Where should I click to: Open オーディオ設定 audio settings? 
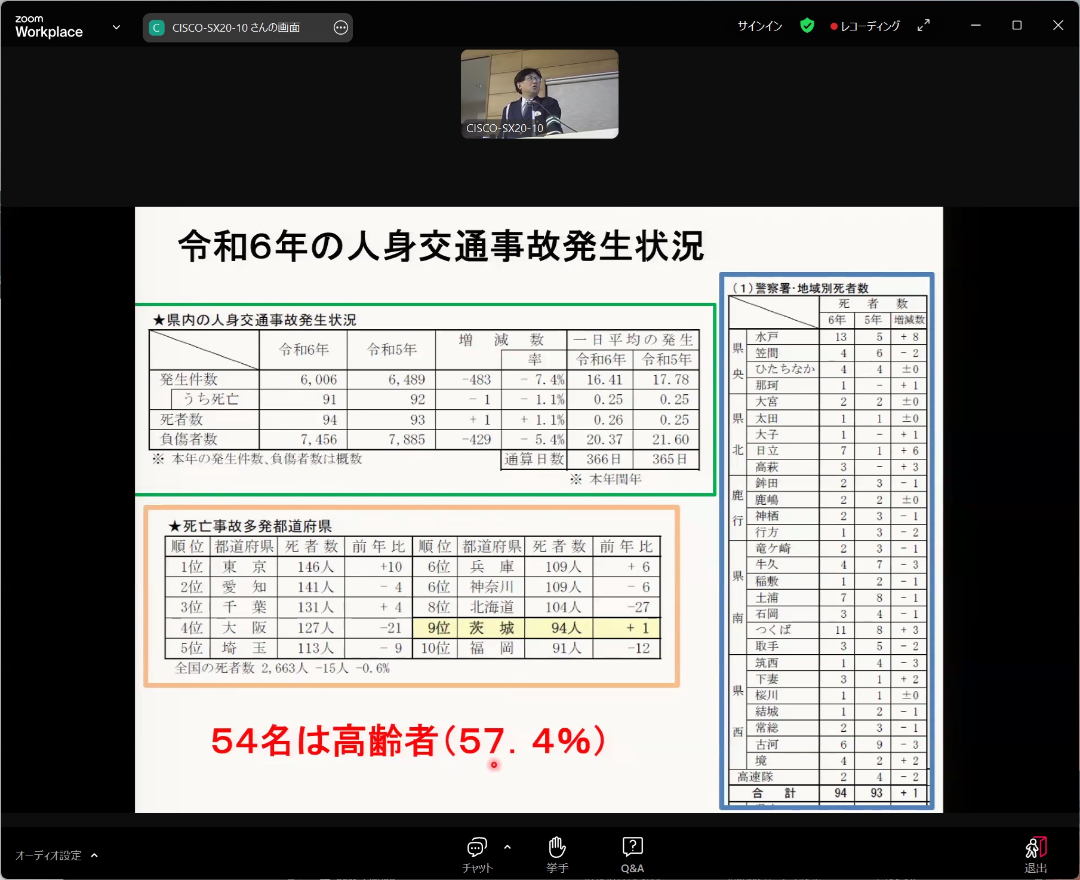click(x=48, y=856)
